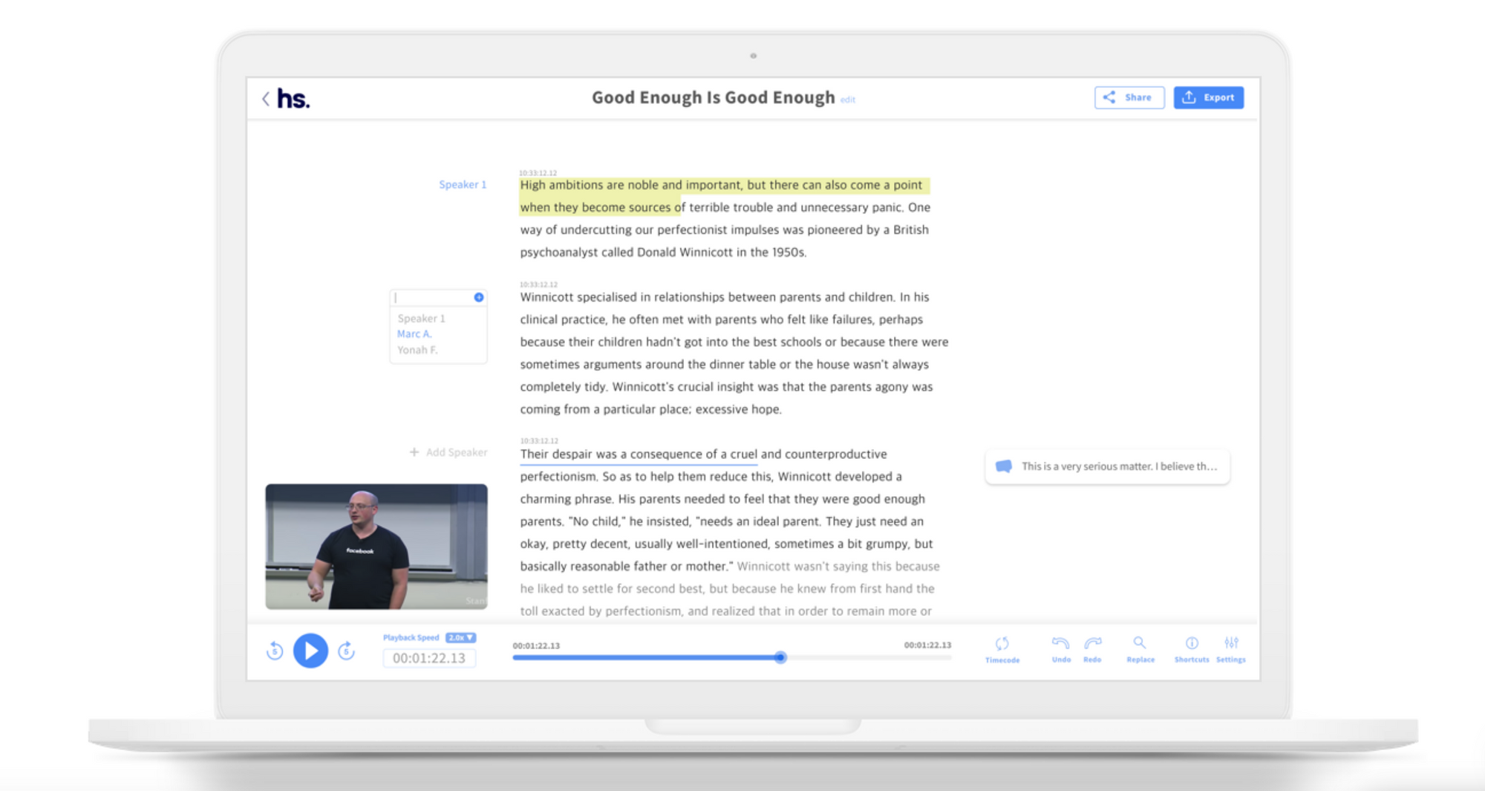This screenshot has width=1485, height=791.
Task: Click the back arrow next to hs logo
Action: tap(266, 99)
